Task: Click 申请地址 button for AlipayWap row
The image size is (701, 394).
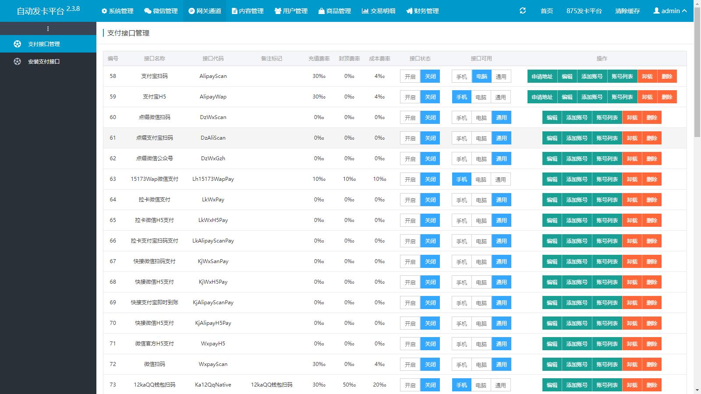Action: 542,97
